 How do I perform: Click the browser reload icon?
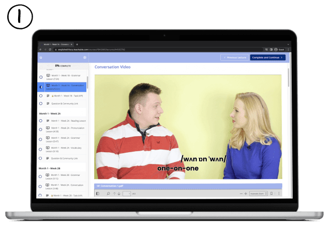click(x=50, y=50)
